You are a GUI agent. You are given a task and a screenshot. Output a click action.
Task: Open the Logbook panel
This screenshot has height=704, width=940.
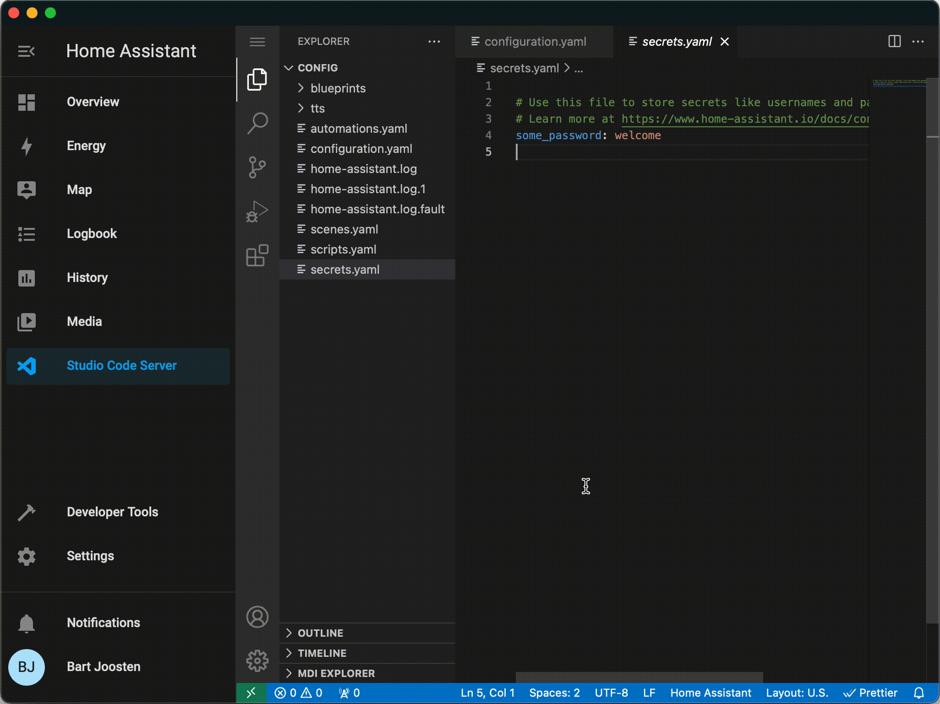(118, 234)
